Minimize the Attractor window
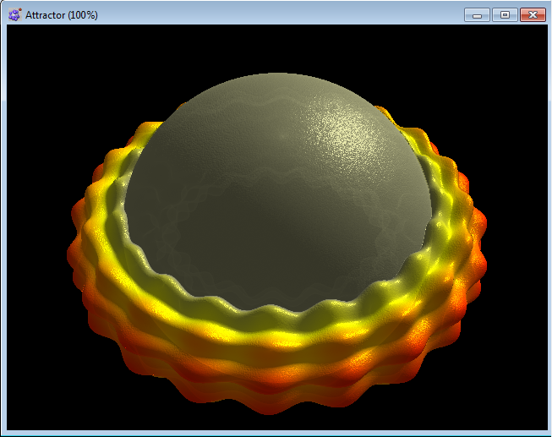Image resolution: width=552 pixels, height=437 pixels. pos(477,15)
